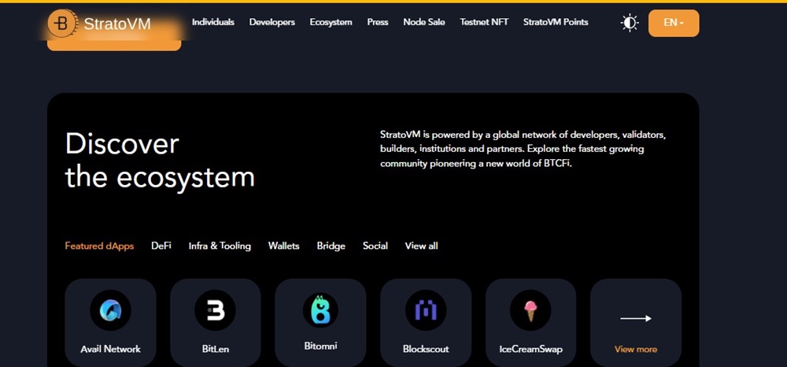Choose the Social category tab

(x=375, y=246)
